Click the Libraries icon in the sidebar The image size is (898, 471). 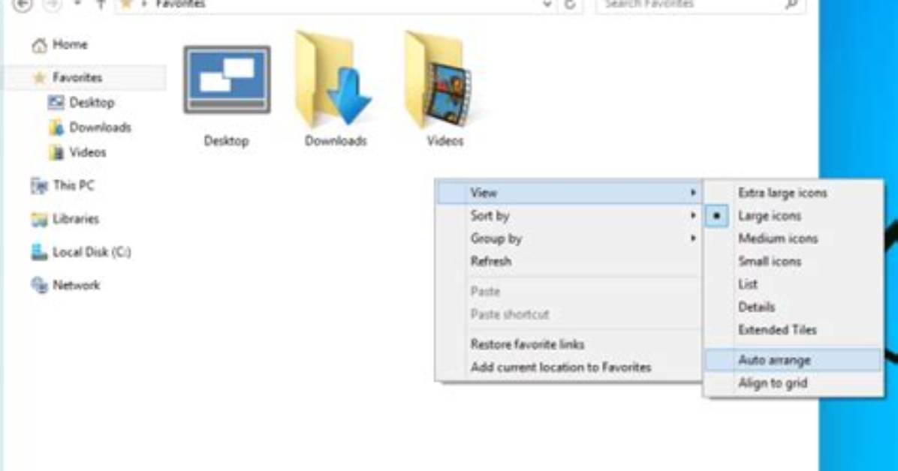tap(39, 219)
